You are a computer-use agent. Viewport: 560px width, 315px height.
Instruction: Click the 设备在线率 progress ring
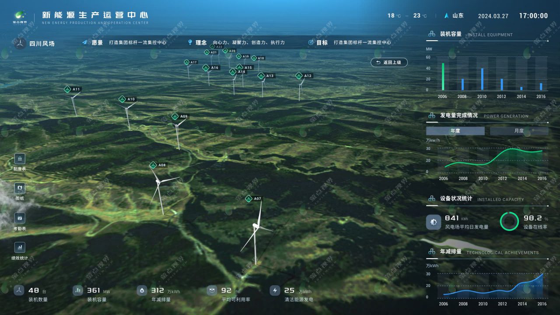(x=509, y=221)
